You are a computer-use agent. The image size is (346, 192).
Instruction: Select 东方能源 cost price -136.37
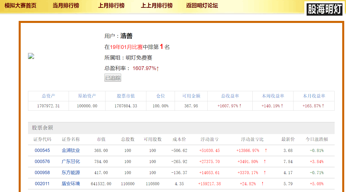pyautogui.click(x=179, y=173)
